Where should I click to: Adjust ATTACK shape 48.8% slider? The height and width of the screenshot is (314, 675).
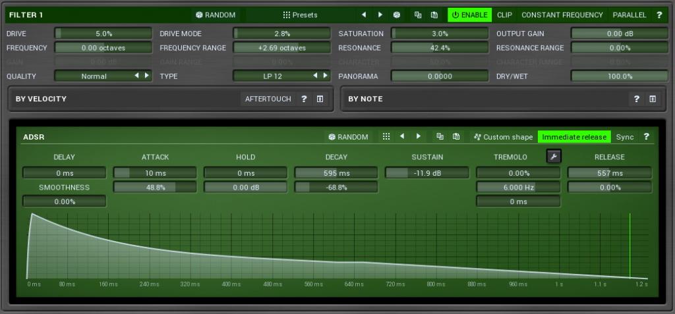[x=155, y=187]
